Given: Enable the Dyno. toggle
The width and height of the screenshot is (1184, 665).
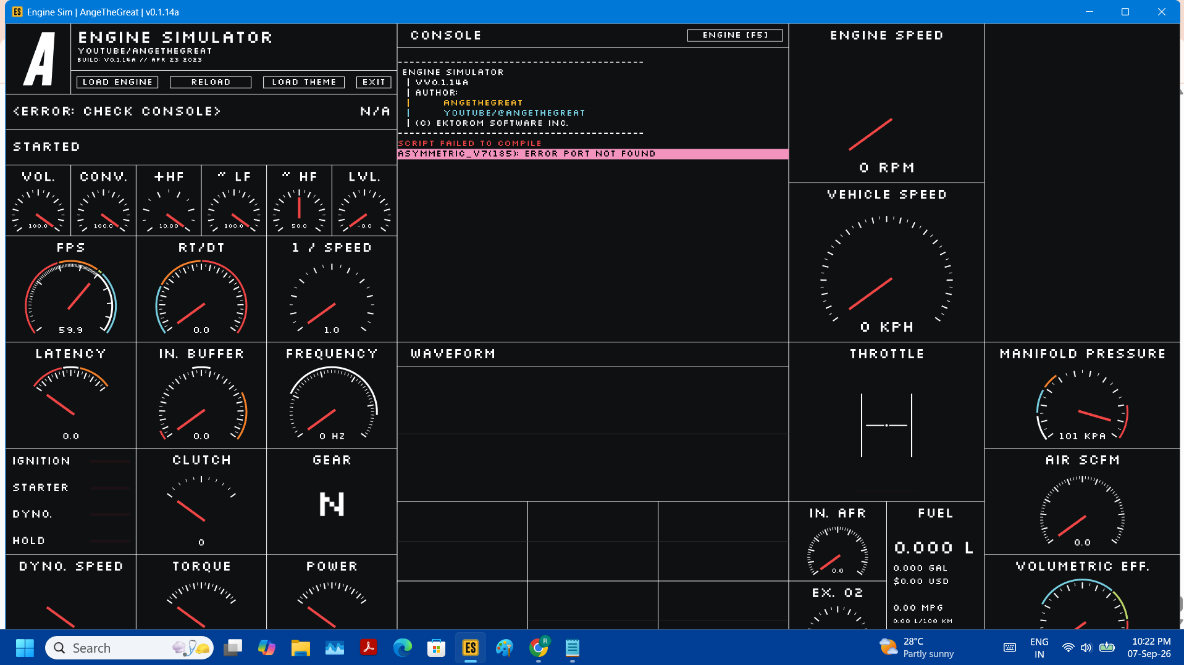Looking at the screenshot, I should 71,514.
